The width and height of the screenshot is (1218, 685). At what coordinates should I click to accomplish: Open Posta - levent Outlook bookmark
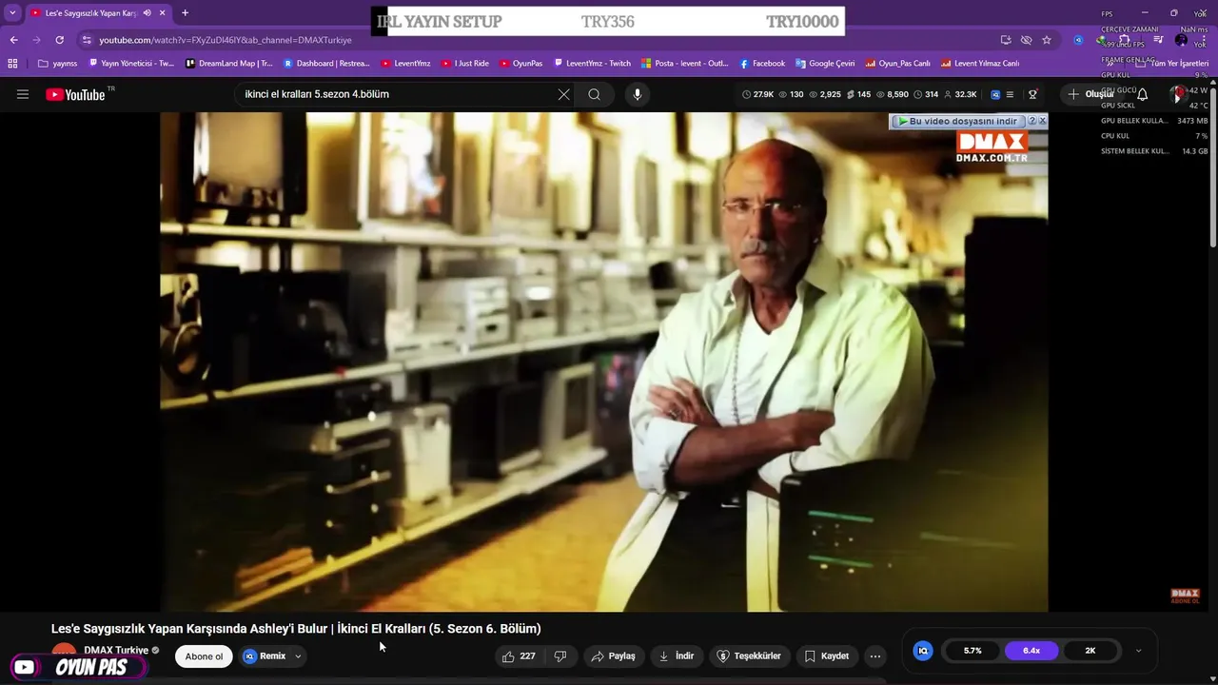pos(685,64)
